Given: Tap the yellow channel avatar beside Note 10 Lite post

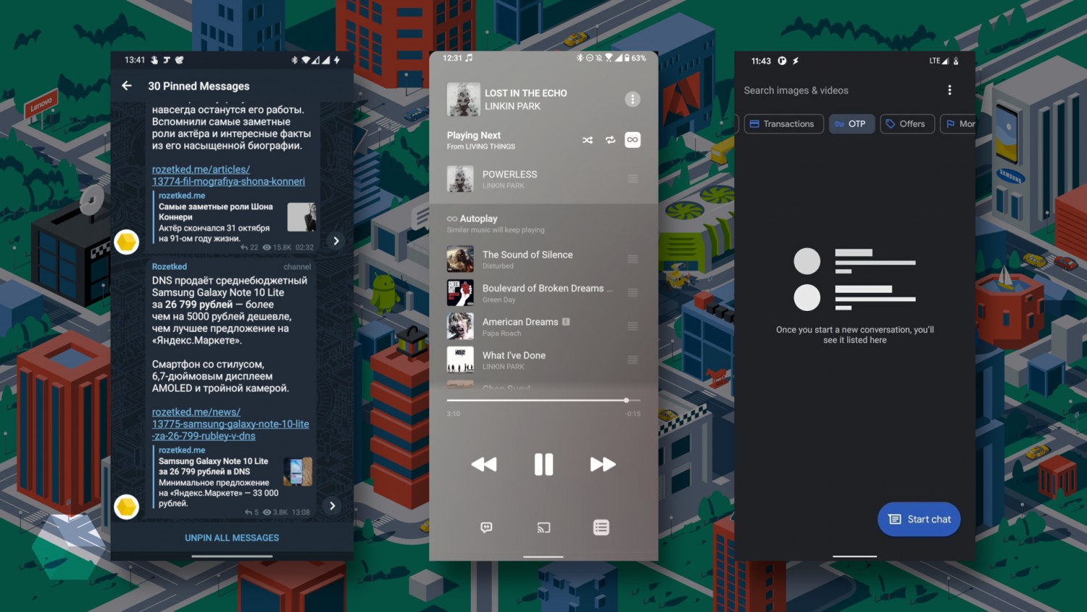Looking at the screenshot, I should 127,506.
